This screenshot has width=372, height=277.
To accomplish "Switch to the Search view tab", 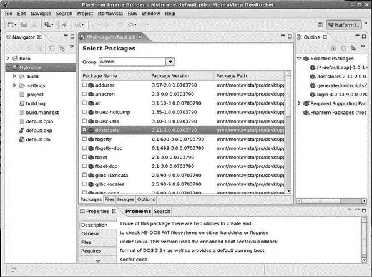I will [x=162, y=211].
